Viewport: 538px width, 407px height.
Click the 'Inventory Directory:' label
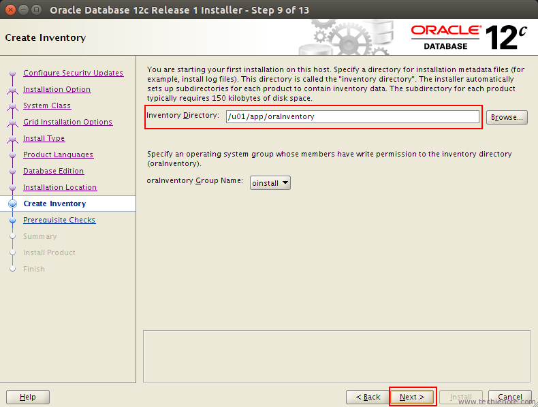coord(183,115)
